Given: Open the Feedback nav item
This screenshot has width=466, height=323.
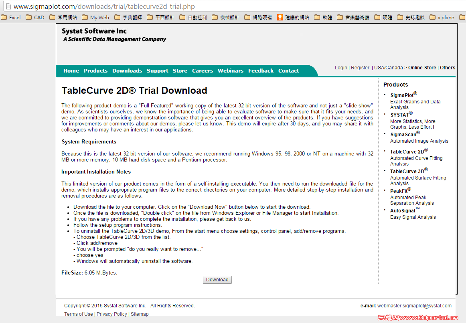Looking at the screenshot, I should pos(261,71).
